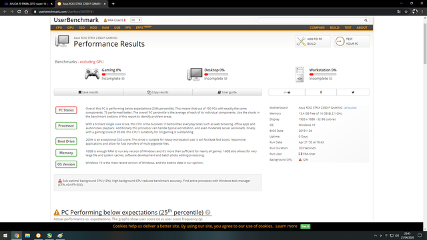Image resolution: width=427 pixels, height=240 pixels.
Task: Open the notification center in the taskbar
Action: pyautogui.click(x=420, y=235)
